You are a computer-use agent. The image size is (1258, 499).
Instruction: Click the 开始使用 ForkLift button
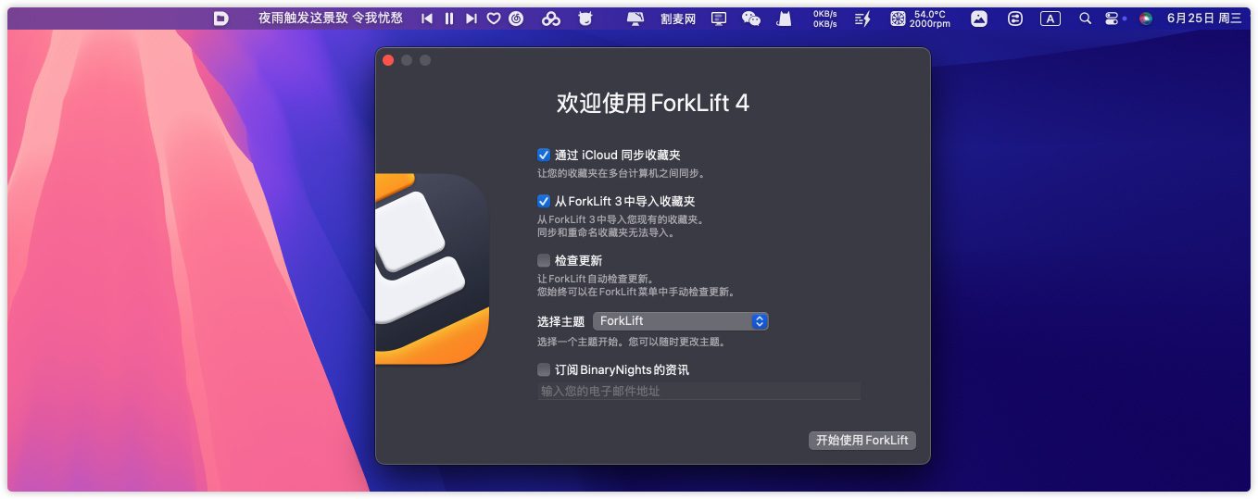(x=862, y=440)
